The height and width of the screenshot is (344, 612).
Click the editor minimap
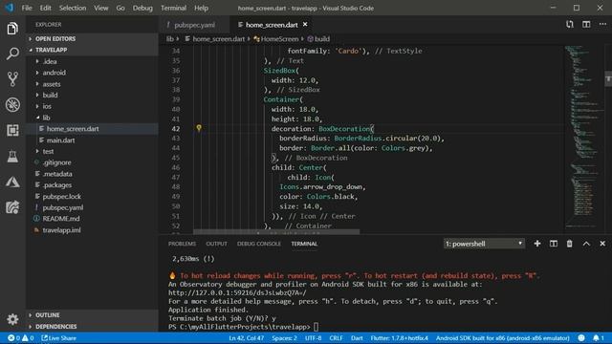click(583, 137)
